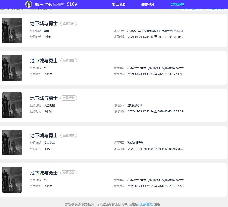Click 地下城与勇士 title of 2020-08-29 record

pyautogui.click(x=44, y=173)
